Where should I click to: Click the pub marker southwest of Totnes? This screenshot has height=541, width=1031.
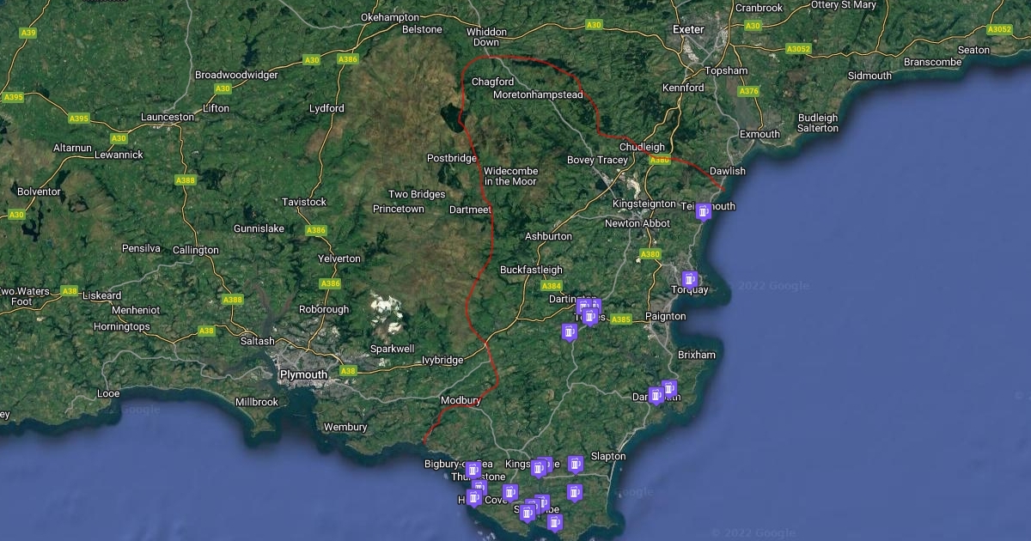(x=569, y=332)
